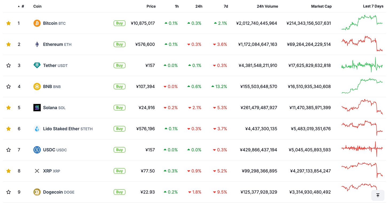Open the Lido Staked Ether STETH link
The width and height of the screenshot is (389, 203).
pyautogui.click(x=68, y=129)
